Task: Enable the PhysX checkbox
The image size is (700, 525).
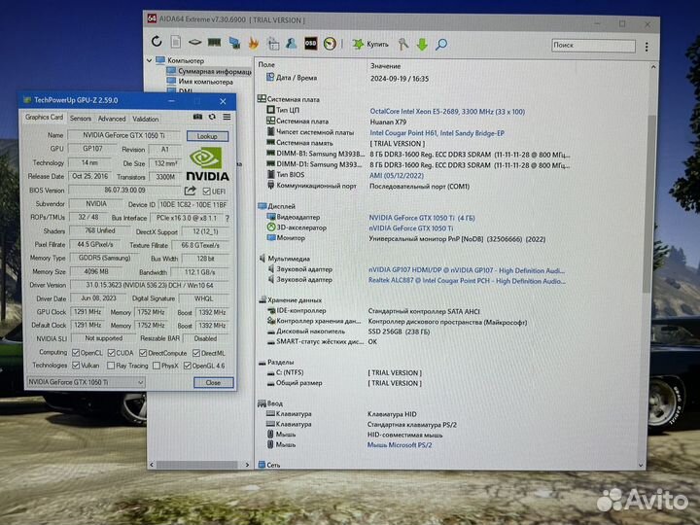Action: coord(157,366)
